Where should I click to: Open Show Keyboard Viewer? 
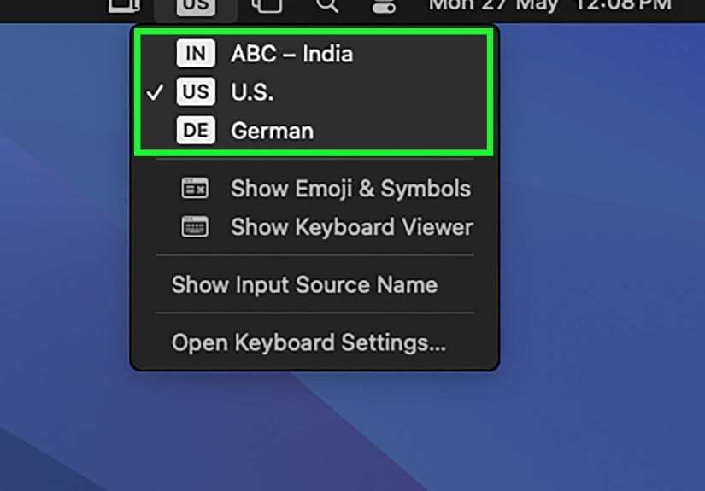click(314, 227)
